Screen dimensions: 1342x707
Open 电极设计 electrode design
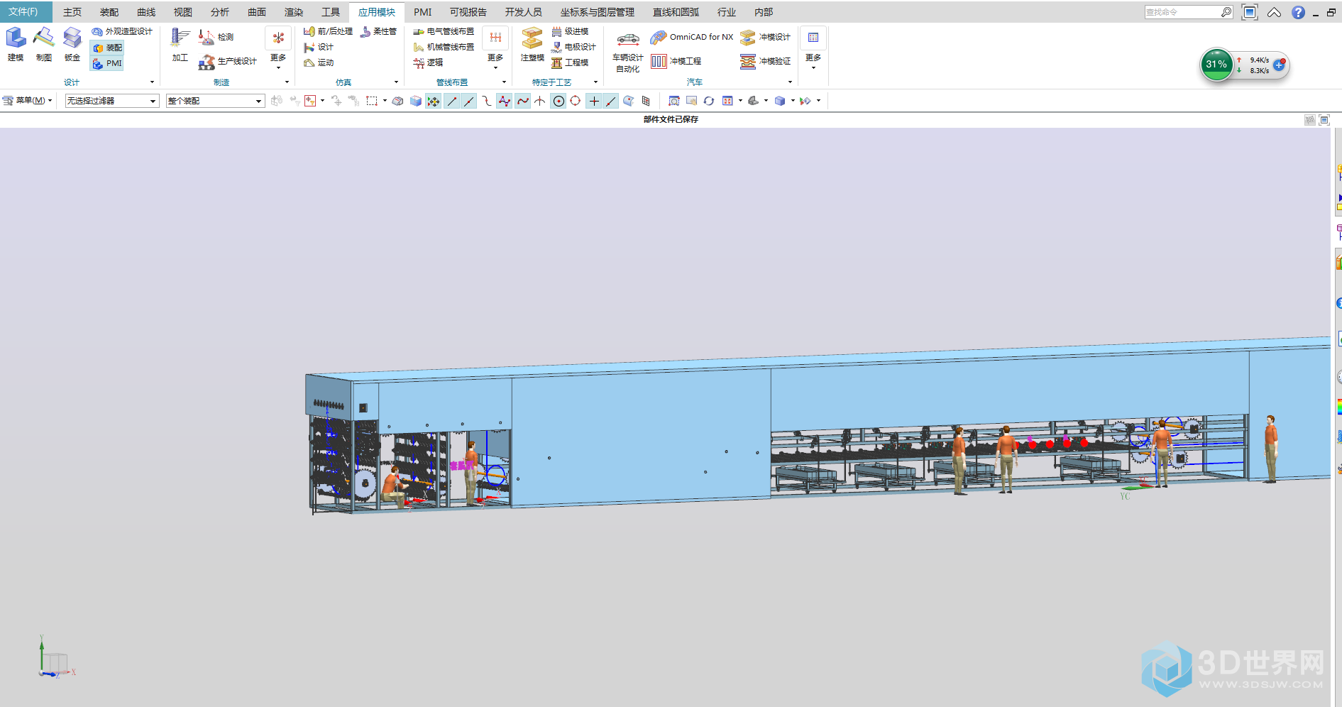point(573,47)
